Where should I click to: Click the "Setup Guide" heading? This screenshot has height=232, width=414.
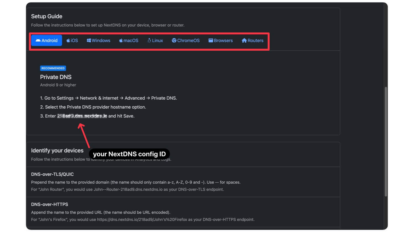tap(47, 16)
